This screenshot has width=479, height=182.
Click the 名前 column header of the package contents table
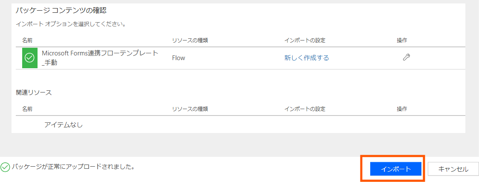click(x=27, y=40)
